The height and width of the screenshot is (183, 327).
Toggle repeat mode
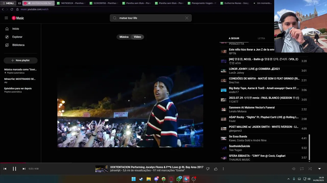click(x=302, y=169)
